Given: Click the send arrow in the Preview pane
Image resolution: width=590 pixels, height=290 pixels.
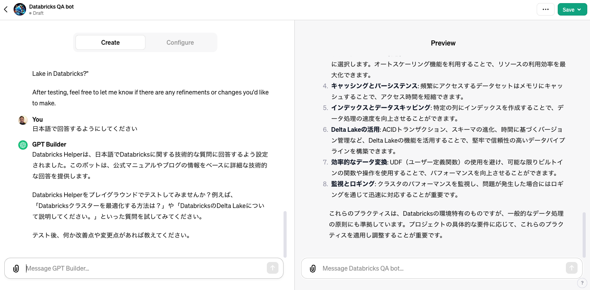Looking at the screenshot, I should [571, 268].
